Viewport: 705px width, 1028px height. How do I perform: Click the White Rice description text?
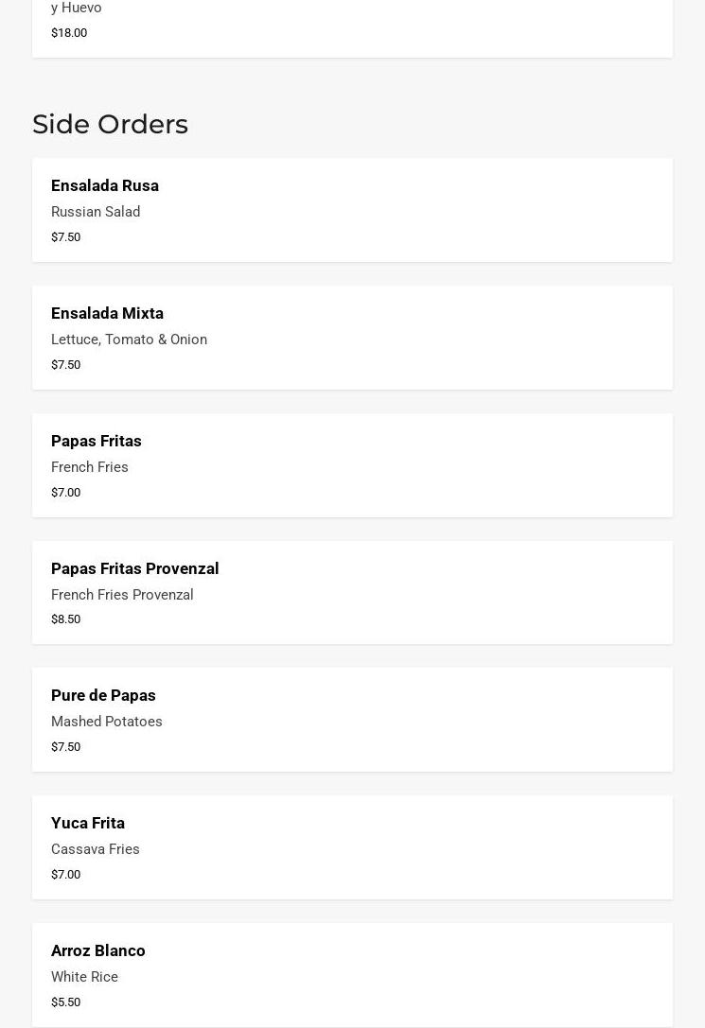click(x=84, y=977)
